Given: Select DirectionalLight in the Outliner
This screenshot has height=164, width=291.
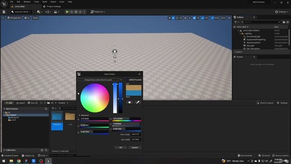Looking at the screenshot, I should coord(253,36).
